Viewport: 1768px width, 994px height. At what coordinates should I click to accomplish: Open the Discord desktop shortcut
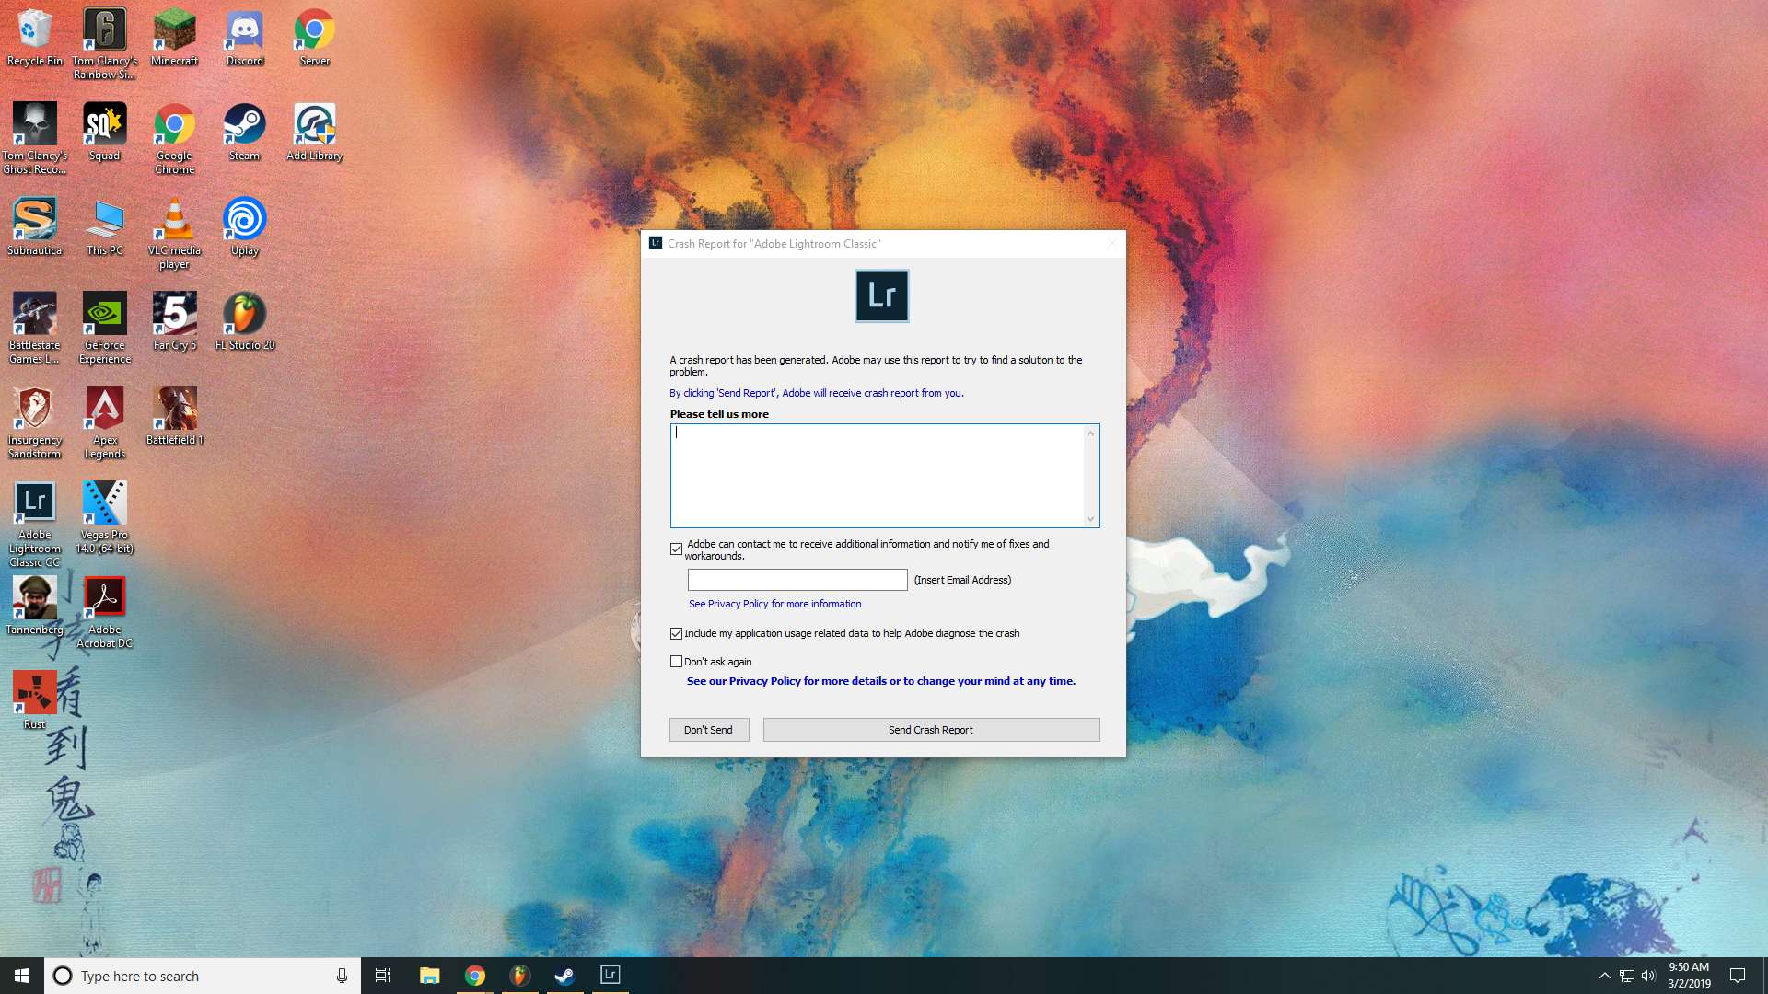click(x=244, y=32)
